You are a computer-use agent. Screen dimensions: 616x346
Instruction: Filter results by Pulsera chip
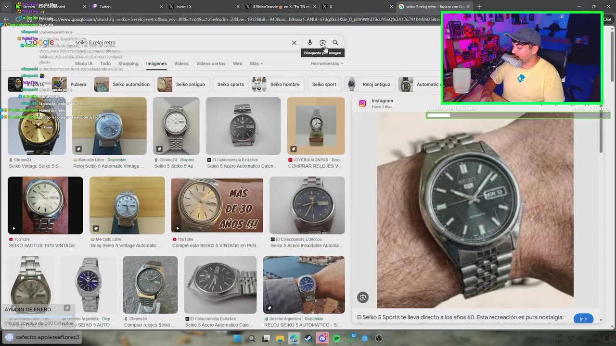(x=71, y=84)
